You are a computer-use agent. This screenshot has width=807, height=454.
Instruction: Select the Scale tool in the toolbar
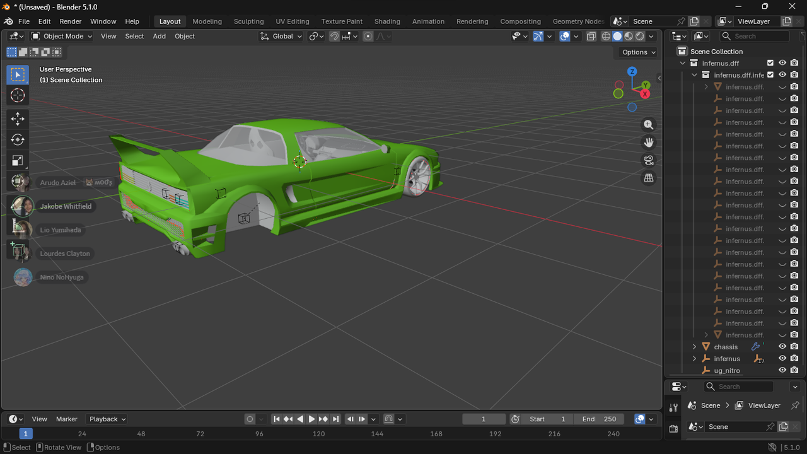pyautogui.click(x=18, y=161)
